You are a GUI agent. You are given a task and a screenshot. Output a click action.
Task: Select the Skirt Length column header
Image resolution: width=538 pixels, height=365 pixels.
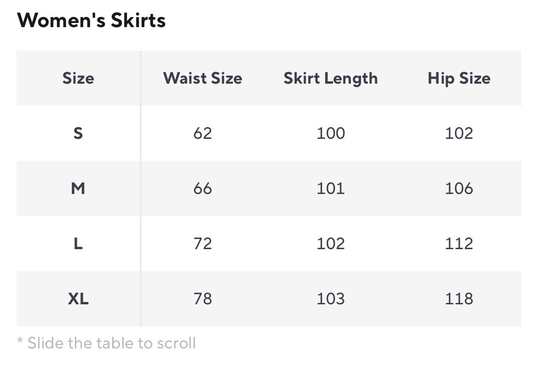click(331, 78)
